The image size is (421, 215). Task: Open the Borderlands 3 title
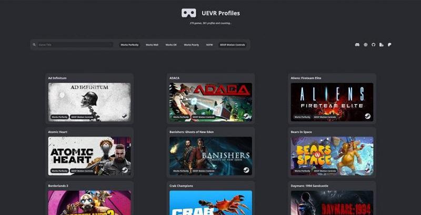58,186
